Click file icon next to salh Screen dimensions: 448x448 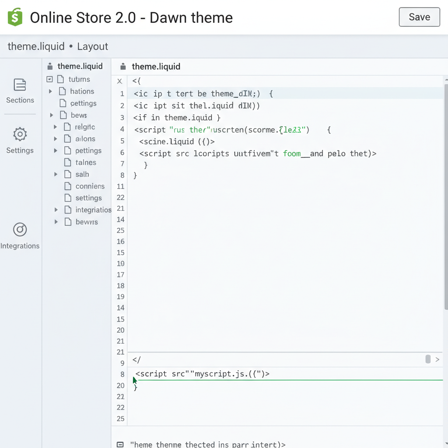click(x=68, y=174)
